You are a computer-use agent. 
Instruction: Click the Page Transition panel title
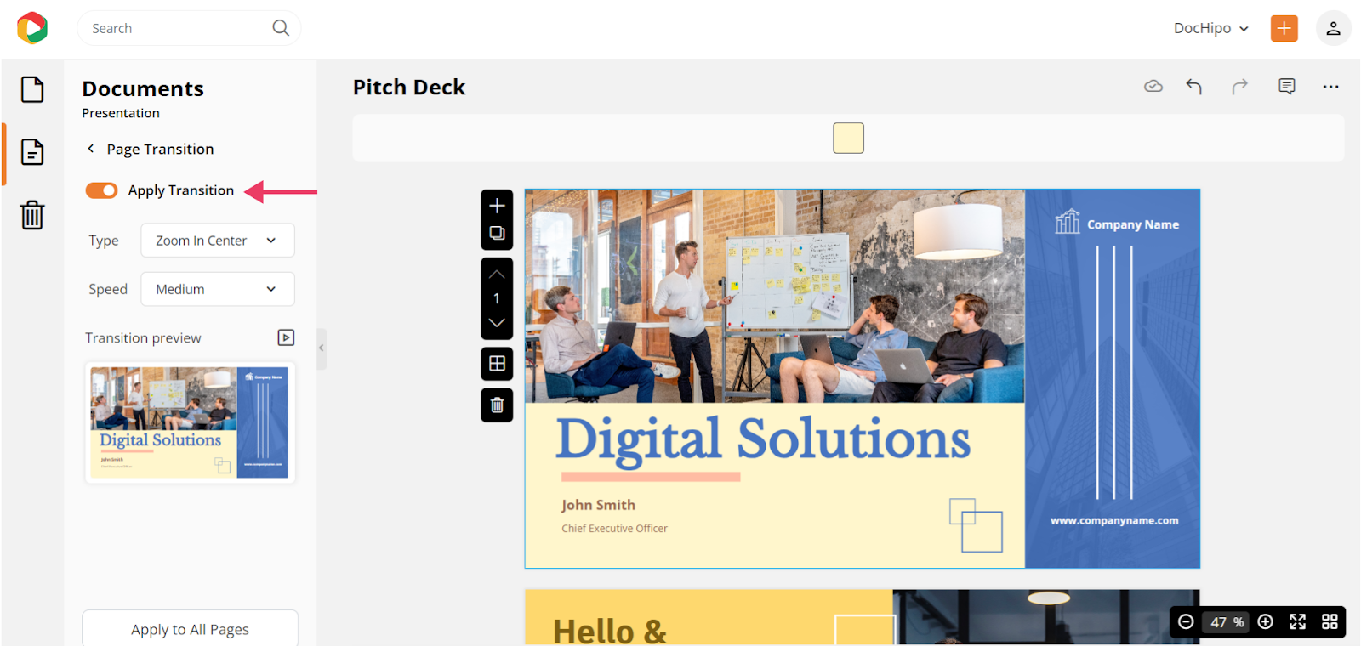(160, 149)
